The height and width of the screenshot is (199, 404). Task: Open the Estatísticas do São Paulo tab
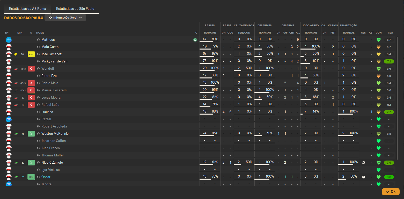click(x=75, y=9)
